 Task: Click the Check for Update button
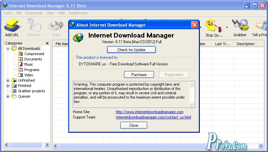[x=131, y=50]
